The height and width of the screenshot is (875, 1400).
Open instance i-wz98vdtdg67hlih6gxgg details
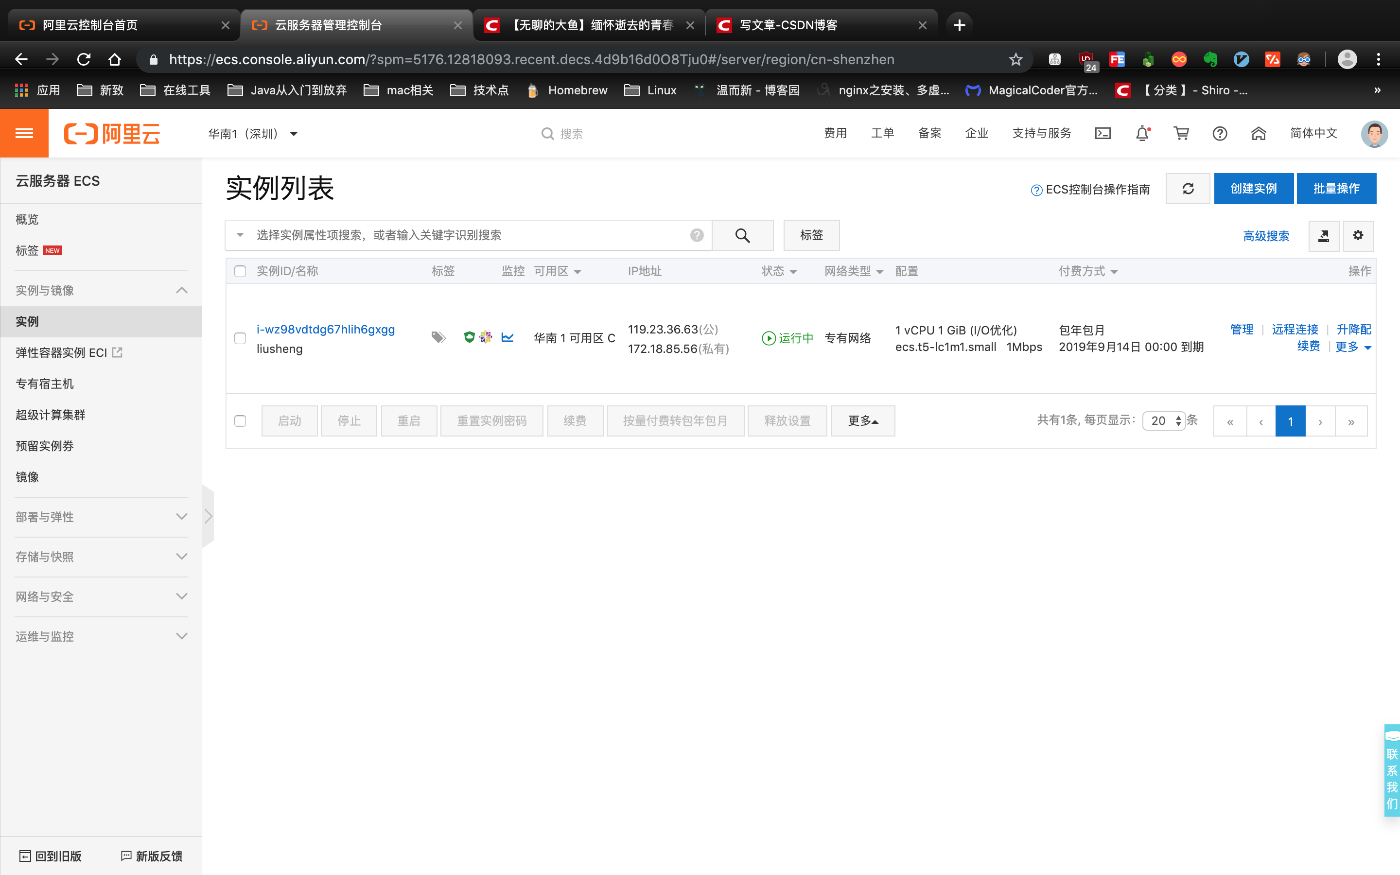pos(325,329)
